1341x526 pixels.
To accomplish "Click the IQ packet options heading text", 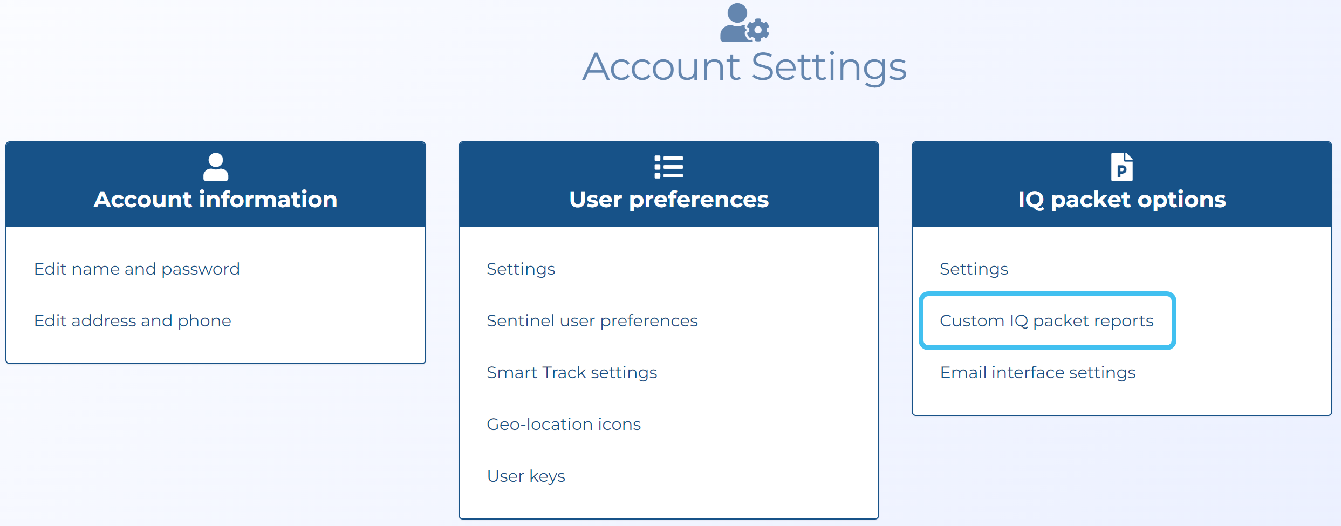I will click(x=1121, y=200).
